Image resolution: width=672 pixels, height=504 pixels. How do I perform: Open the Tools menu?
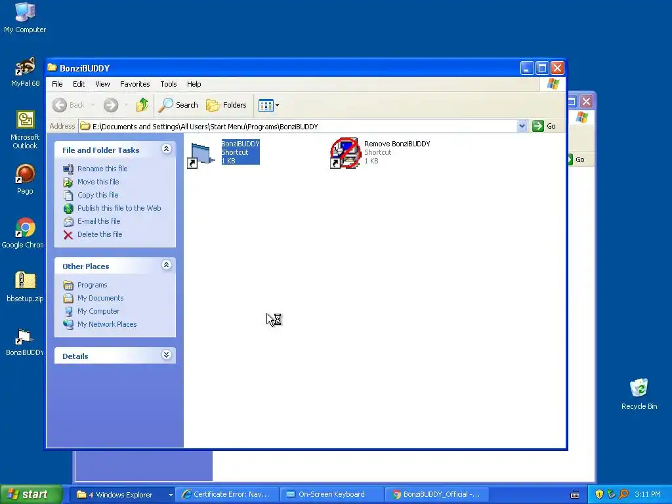coord(169,84)
